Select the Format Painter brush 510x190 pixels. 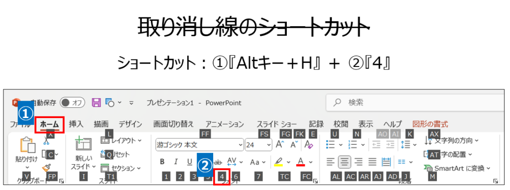(46, 168)
